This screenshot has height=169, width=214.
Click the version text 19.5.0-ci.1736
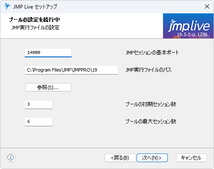click(x=192, y=34)
